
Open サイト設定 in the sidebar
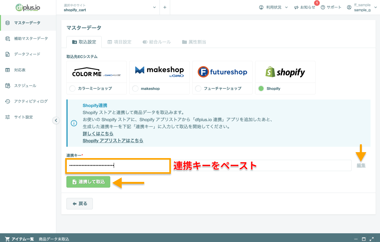(28, 117)
